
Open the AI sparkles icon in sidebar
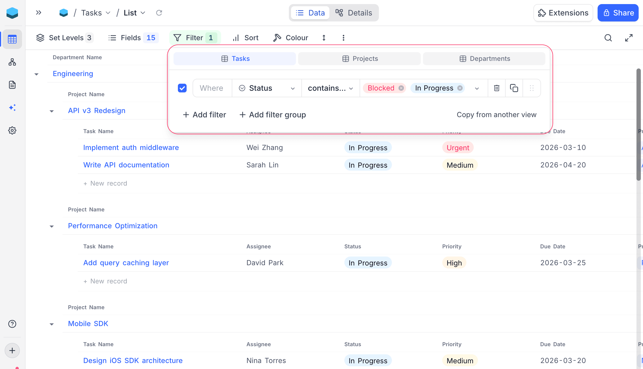[x=12, y=108]
